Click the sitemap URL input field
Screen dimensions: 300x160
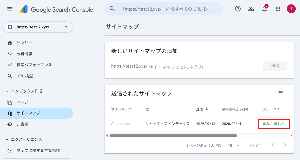click(203, 67)
